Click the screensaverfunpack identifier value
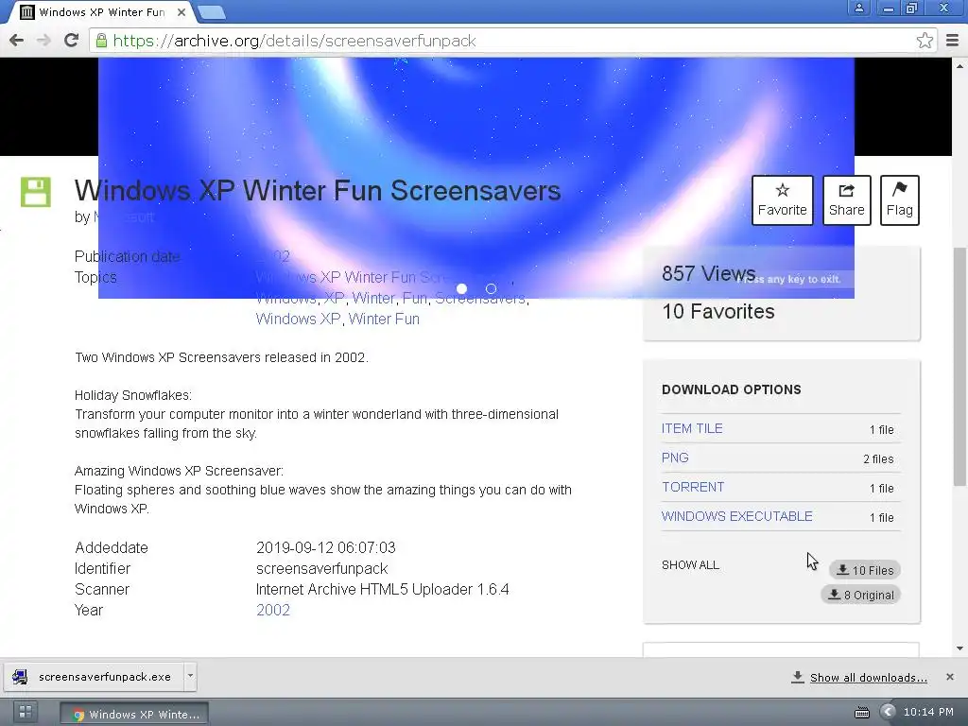 pyautogui.click(x=321, y=568)
